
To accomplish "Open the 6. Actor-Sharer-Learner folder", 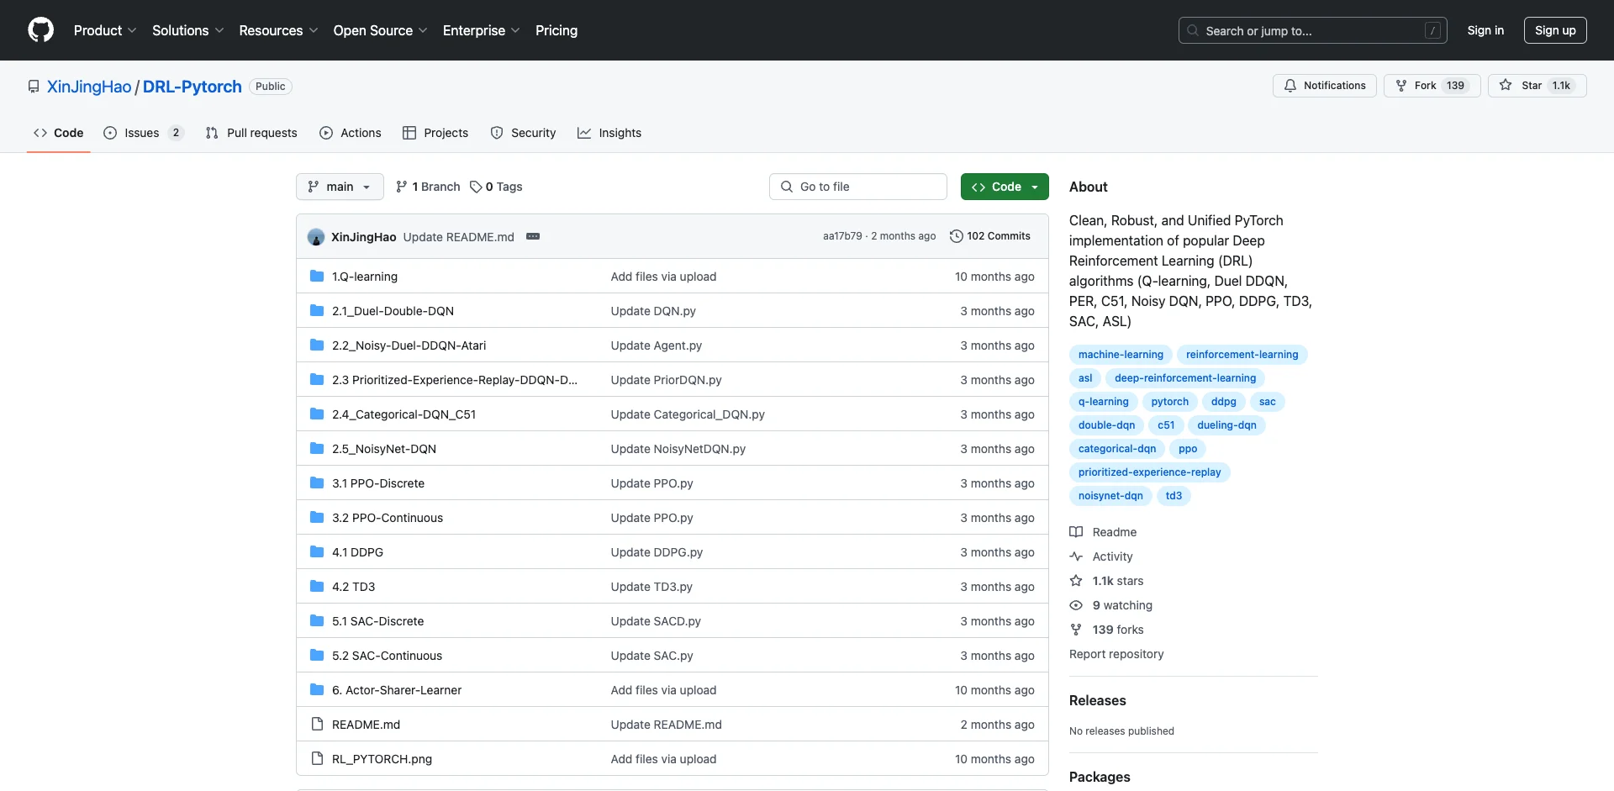I will click(397, 690).
